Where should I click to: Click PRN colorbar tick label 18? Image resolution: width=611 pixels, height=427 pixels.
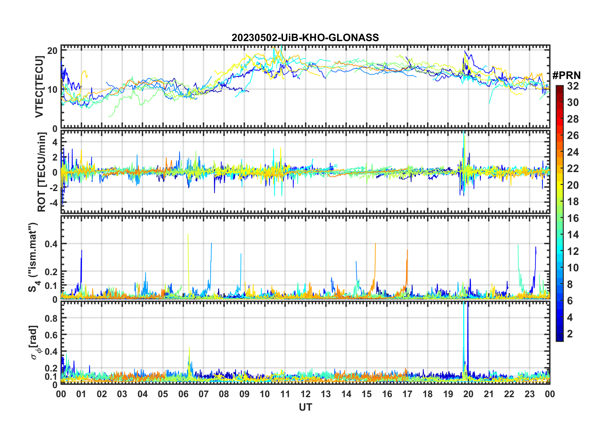coord(573,202)
